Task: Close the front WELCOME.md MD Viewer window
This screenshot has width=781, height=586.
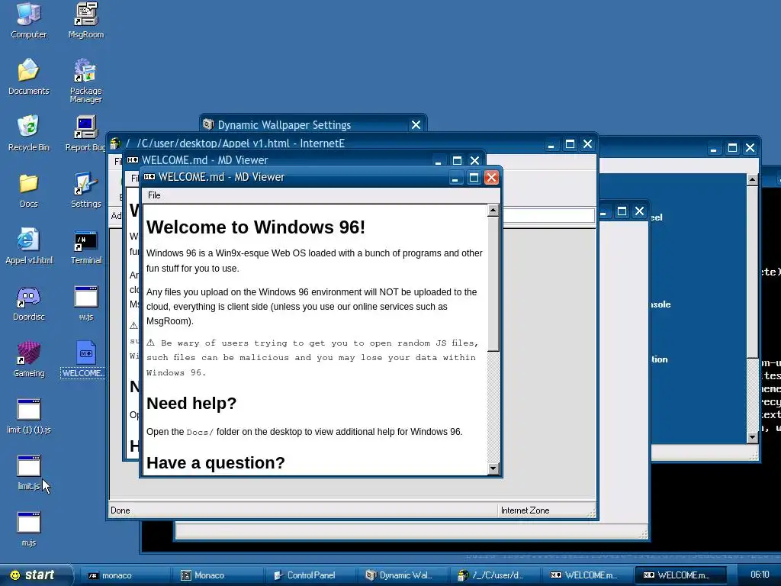Action: coord(492,177)
